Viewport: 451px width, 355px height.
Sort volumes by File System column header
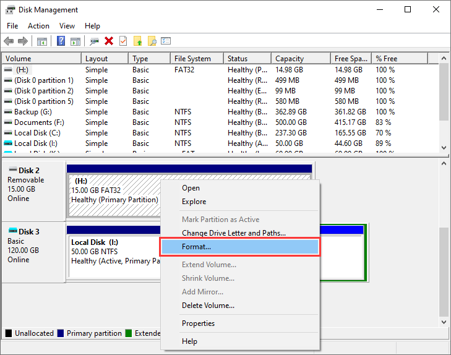coord(192,59)
